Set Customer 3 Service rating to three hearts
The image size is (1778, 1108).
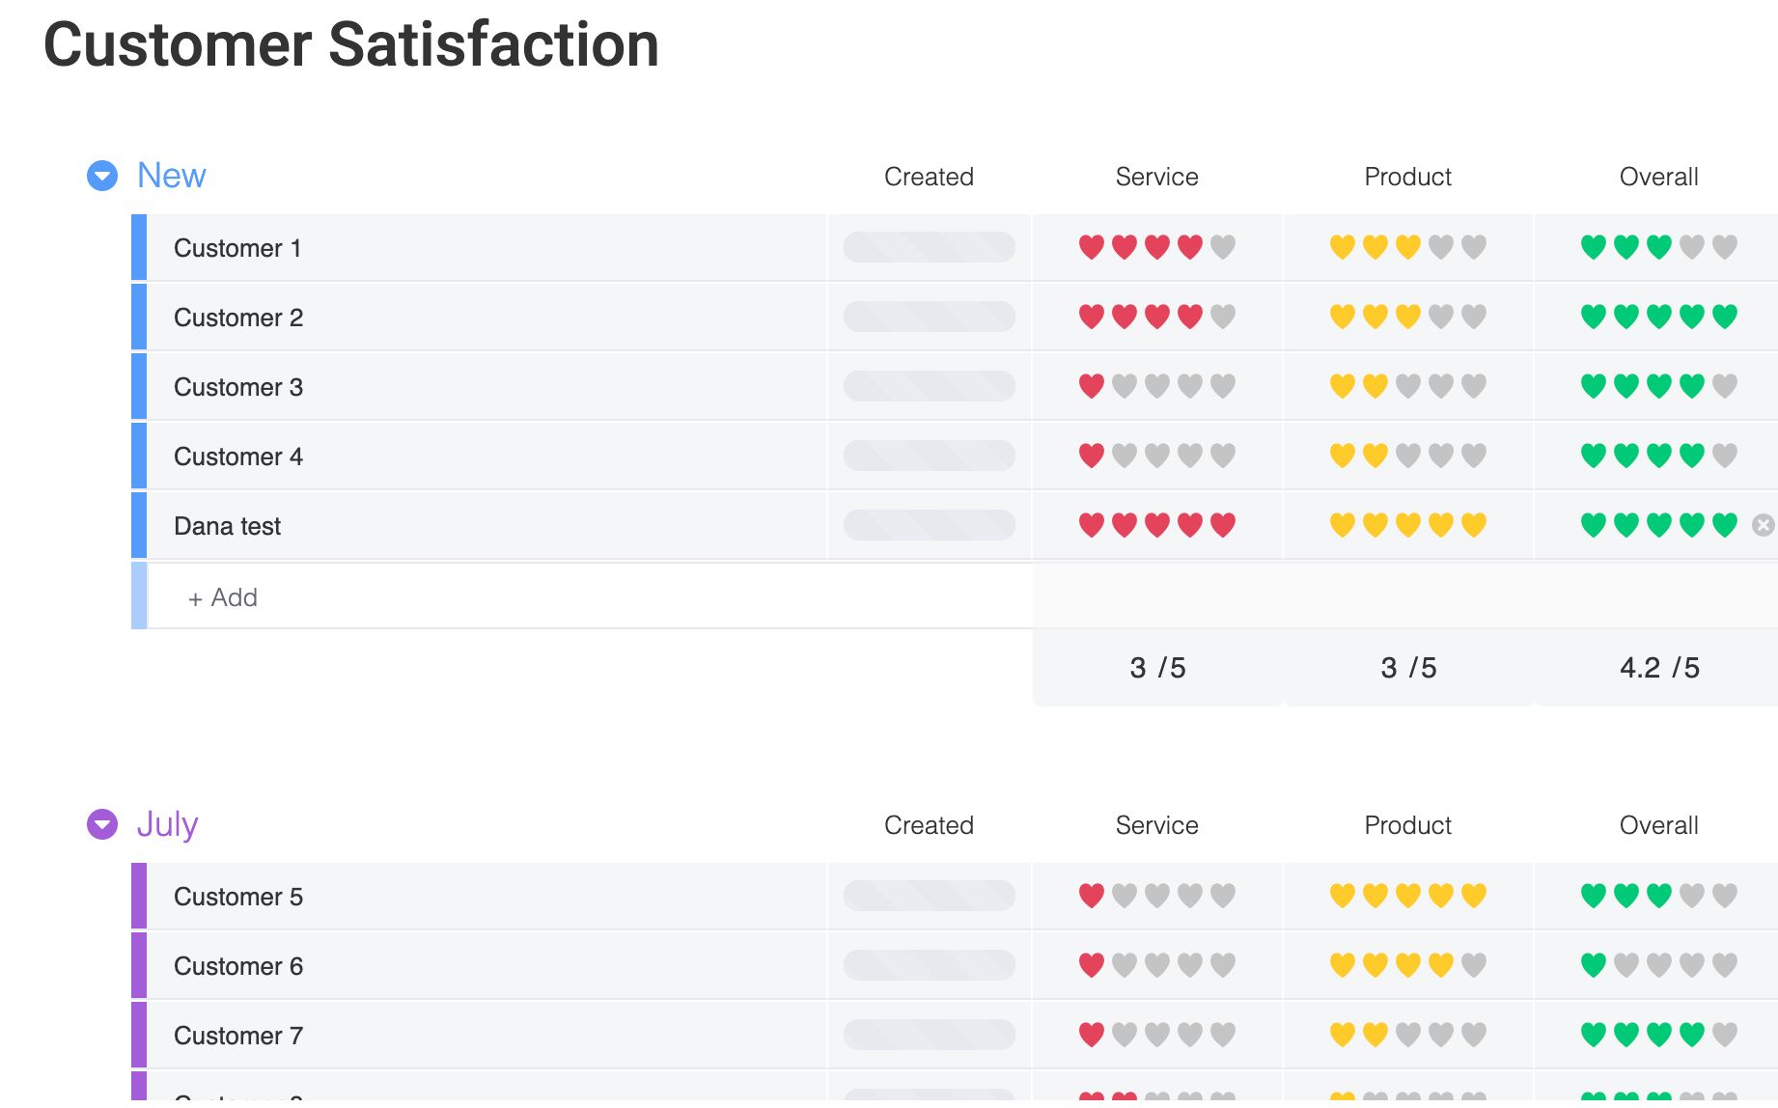click(x=1157, y=386)
